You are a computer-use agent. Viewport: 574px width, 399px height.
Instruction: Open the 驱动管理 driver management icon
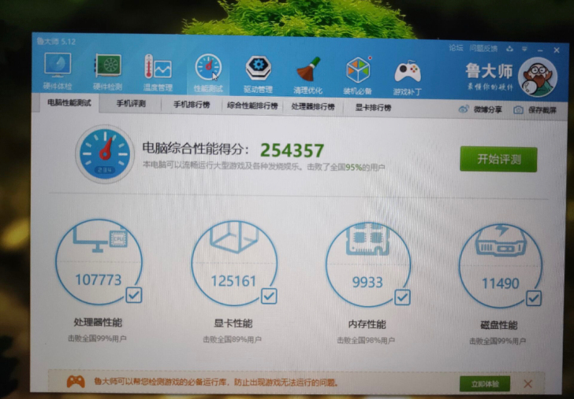258,74
